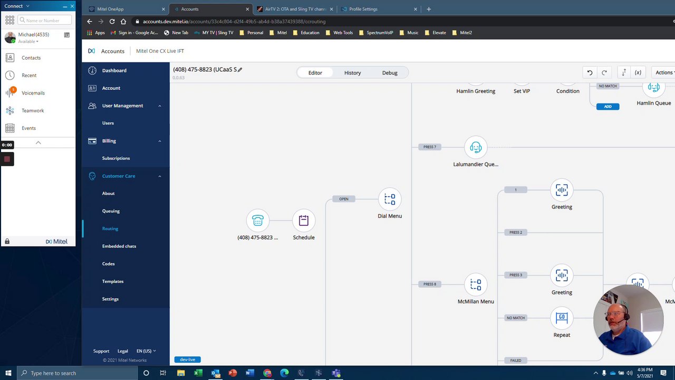Open Microsoft Teams from the taskbar
The image size is (675, 380).
[336, 373]
